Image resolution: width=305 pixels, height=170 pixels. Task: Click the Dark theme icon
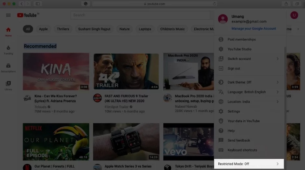(x=221, y=82)
